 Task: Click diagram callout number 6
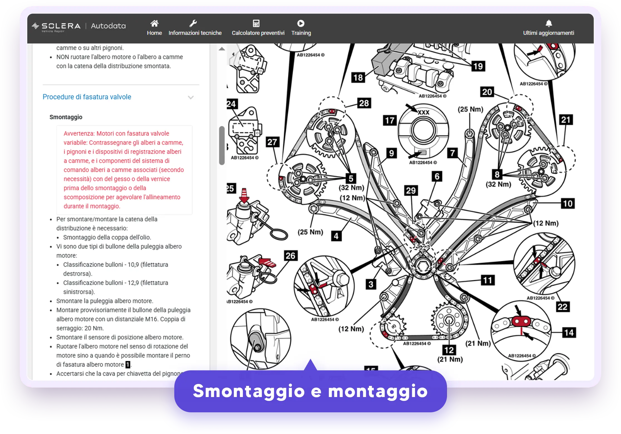pos(437,176)
